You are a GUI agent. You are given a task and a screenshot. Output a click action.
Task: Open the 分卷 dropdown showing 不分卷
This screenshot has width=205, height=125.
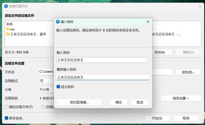(46, 90)
